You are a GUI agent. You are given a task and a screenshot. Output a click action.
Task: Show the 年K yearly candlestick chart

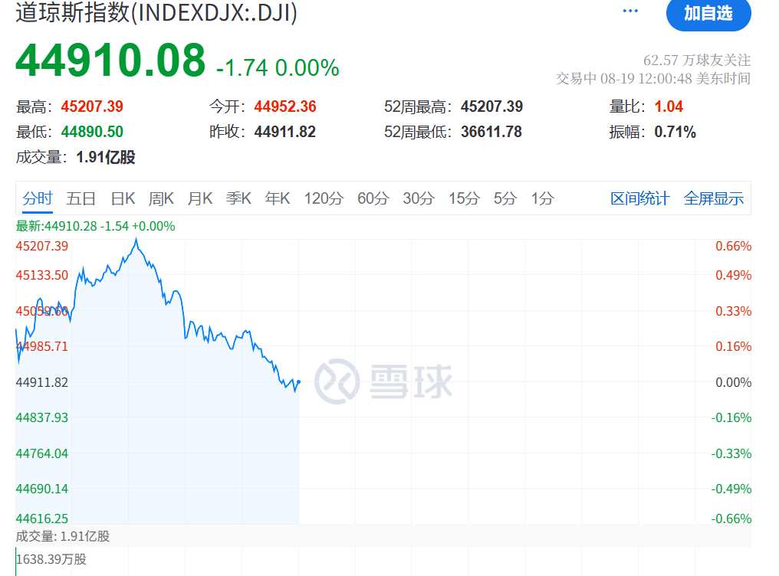click(x=278, y=199)
